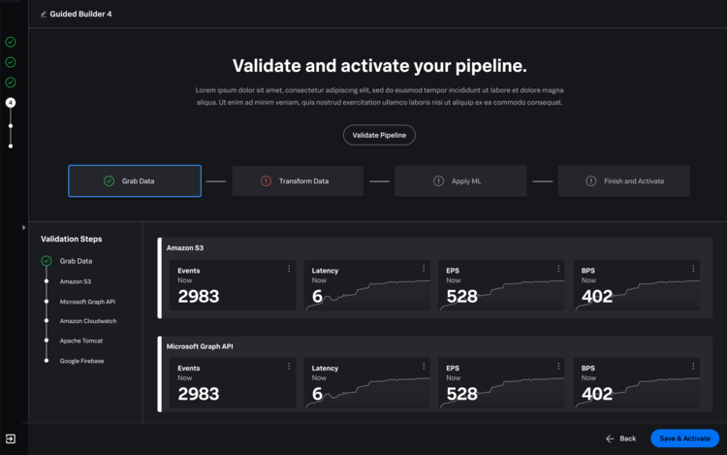Viewport: 727px width, 455px height.
Task: Select the Grab Data pipeline stage
Action: point(135,180)
